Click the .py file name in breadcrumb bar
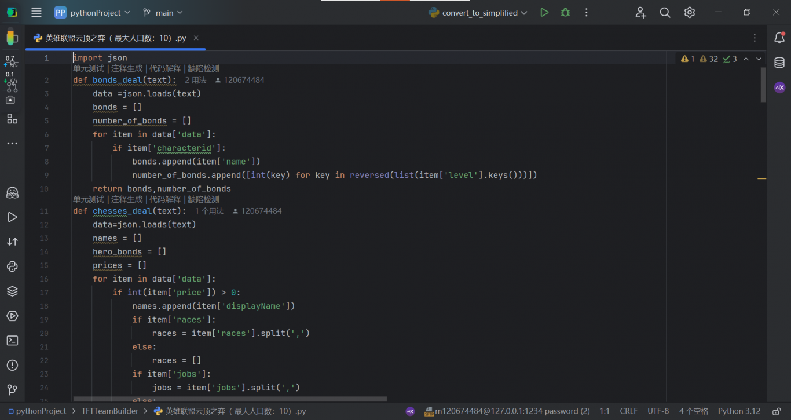Viewport: 791px width, 420px height. [x=230, y=411]
